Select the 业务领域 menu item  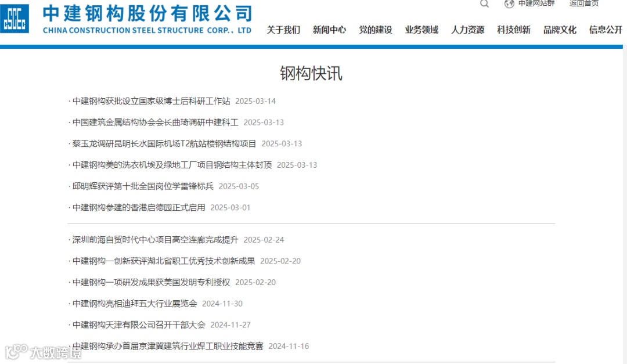[421, 30]
